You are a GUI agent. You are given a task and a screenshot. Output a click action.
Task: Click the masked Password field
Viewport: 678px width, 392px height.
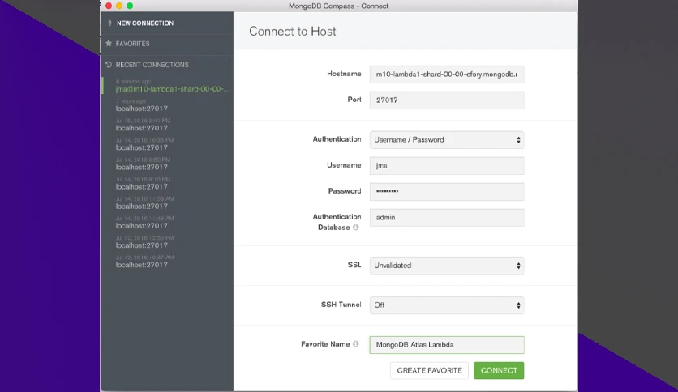[x=447, y=192]
